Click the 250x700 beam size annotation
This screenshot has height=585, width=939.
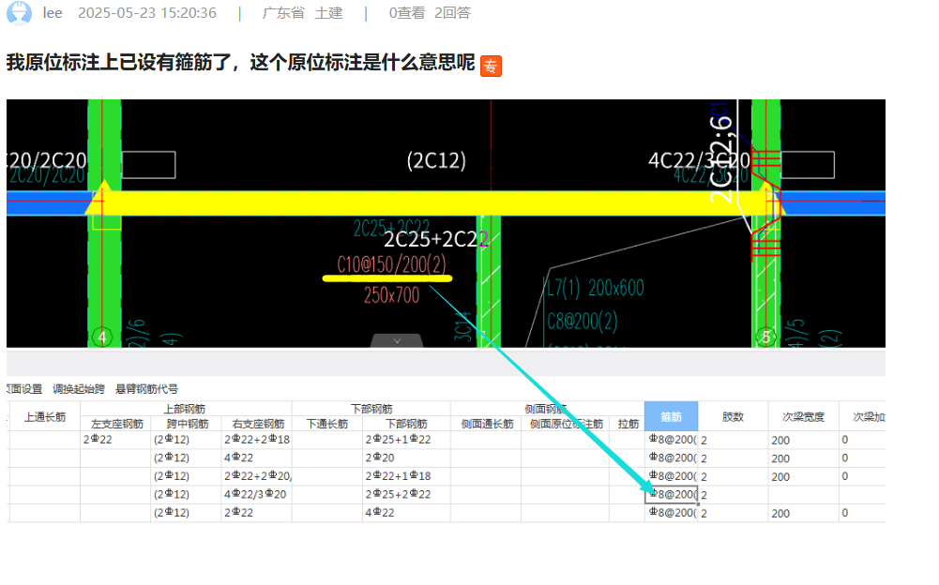coord(392,295)
